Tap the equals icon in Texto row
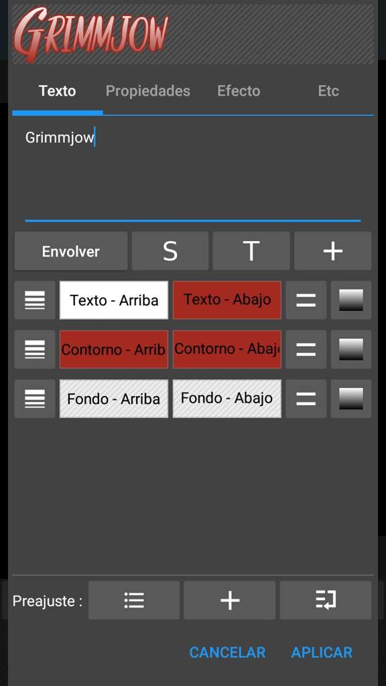The width and height of the screenshot is (386, 686). pyautogui.click(x=306, y=300)
